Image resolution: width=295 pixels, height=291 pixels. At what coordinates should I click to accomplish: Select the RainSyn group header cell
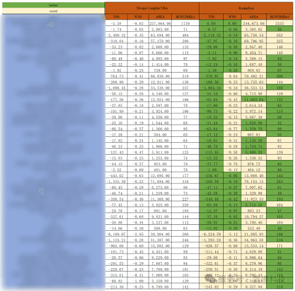[246, 8]
